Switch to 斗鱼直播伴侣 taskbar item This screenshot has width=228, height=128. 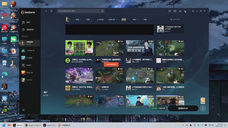(x=64, y=125)
